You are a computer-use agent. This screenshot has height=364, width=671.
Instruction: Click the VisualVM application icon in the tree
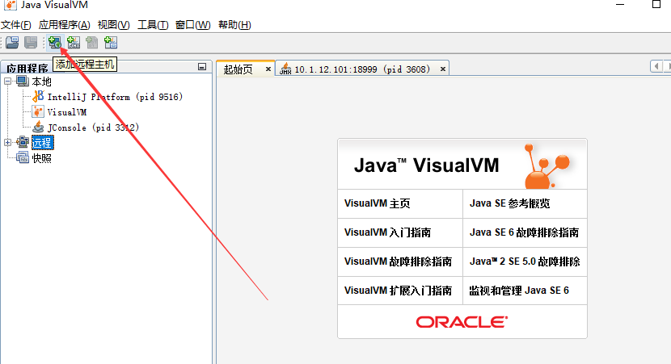tap(38, 112)
